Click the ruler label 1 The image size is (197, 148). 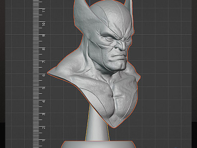[44, 141]
